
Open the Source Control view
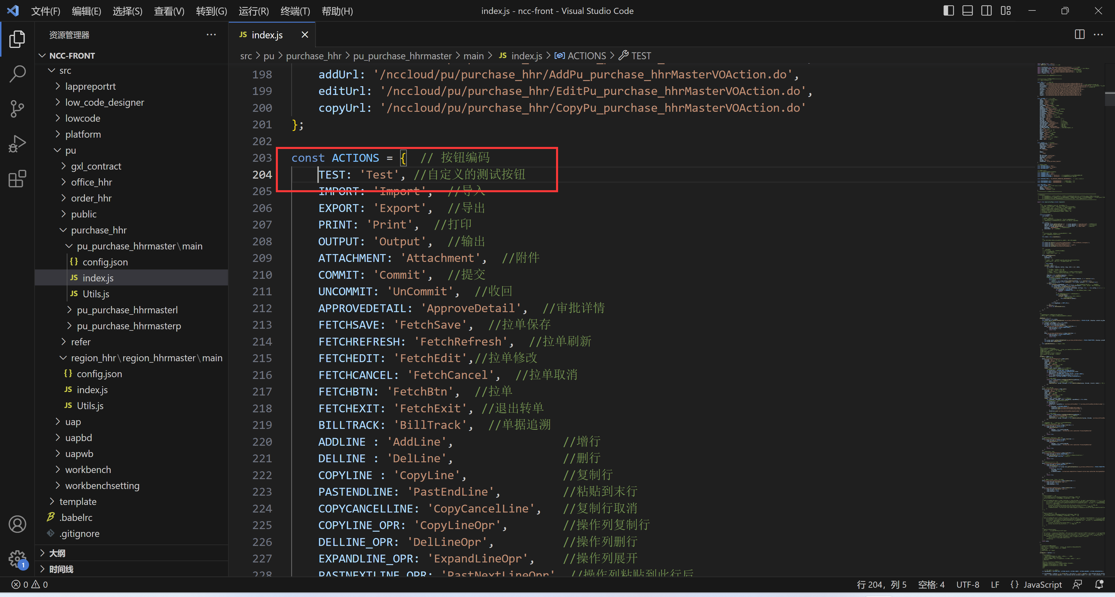pos(17,109)
